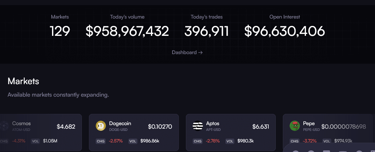This screenshot has height=152, width=375.
Task: Click the $958,967,432 volume figure
Action: [x=127, y=31]
